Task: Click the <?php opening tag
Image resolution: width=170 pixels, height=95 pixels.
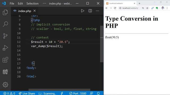Action: coord(35,20)
